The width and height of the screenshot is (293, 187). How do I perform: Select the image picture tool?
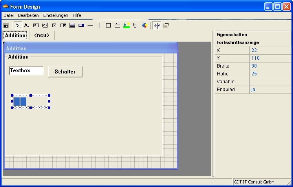click(126, 26)
